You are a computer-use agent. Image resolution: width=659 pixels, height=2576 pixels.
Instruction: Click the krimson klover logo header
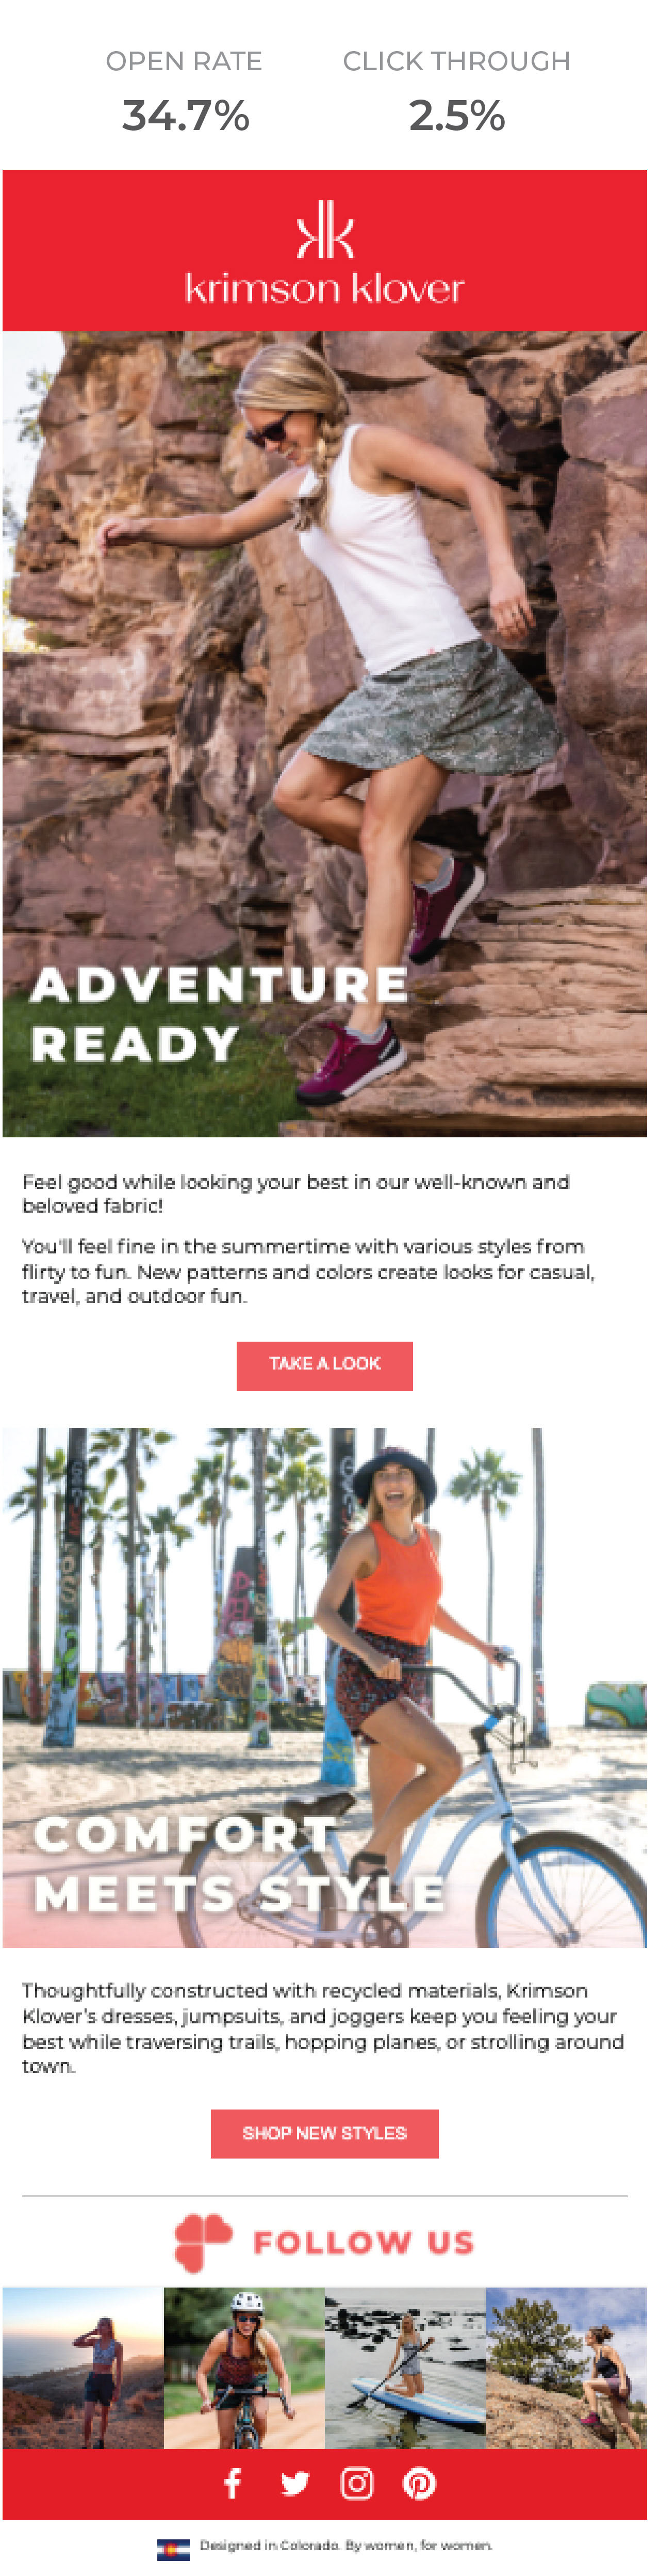point(325,250)
